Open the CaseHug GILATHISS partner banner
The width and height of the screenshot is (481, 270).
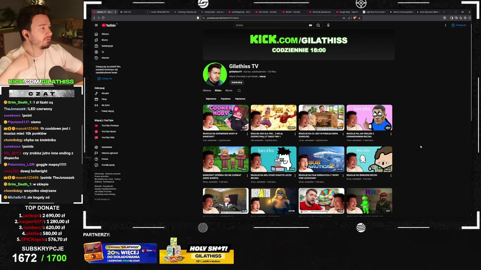click(x=120, y=253)
